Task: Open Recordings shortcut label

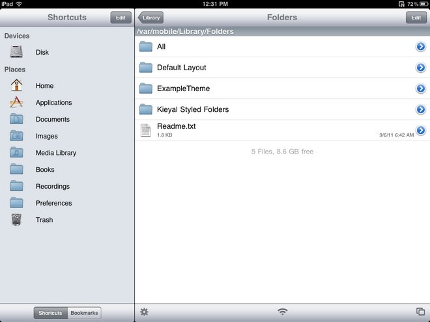Action: (53, 187)
